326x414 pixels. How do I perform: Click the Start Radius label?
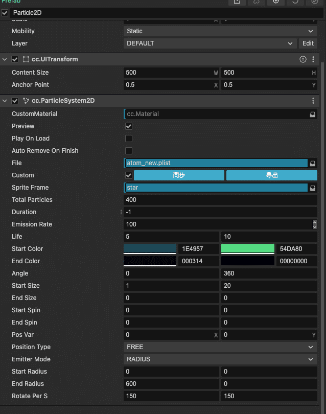29,372
